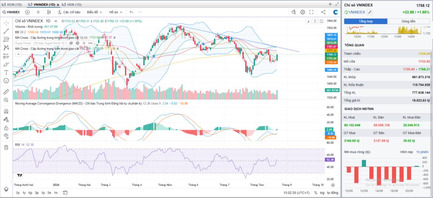This screenshot has width=433, height=198.
Task: Open SuperTrend indicator more options dots
Action: click(90, 43)
